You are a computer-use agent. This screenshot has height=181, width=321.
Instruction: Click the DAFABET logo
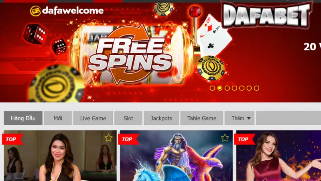[266, 15]
